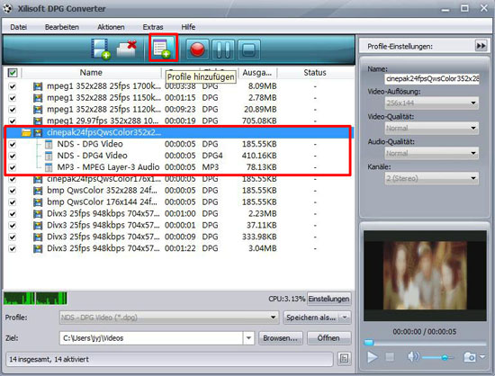Uncheck the MP3 - MPEG Layer-3 Audio checkbox
The width and height of the screenshot is (495, 376).
click(x=12, y=167)
